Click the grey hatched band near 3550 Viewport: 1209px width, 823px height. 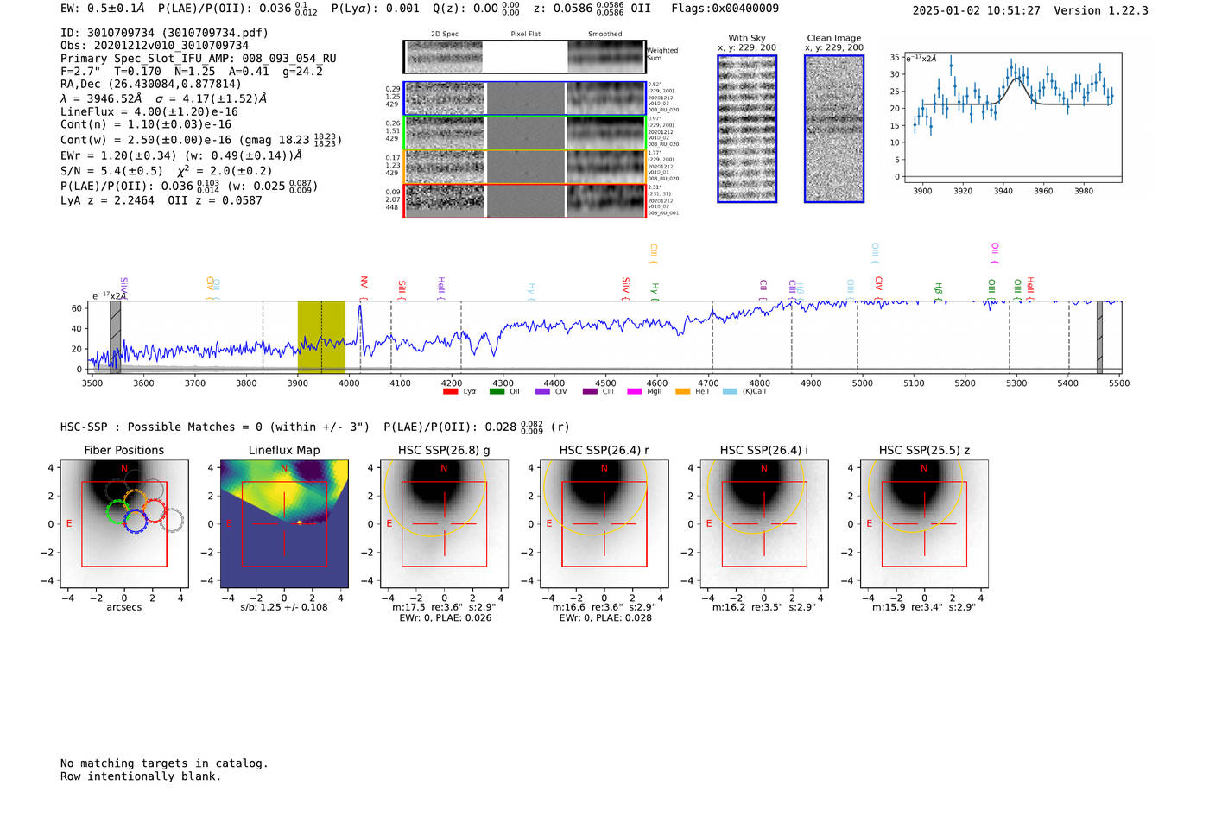point(115,337)
